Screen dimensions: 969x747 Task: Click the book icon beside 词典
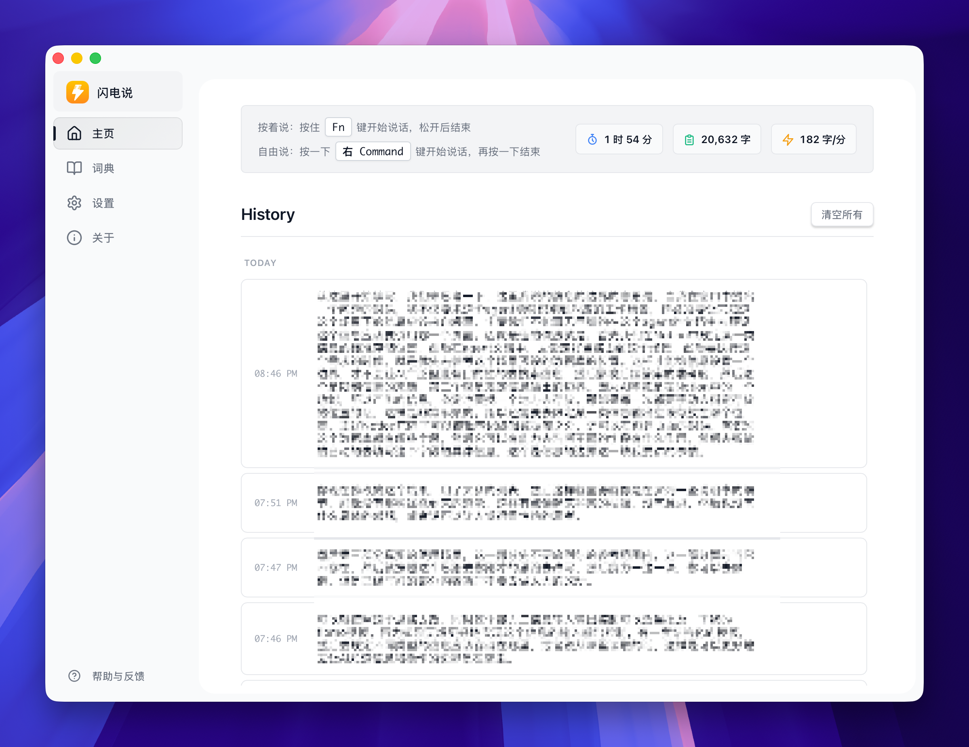tap(74, 168)
